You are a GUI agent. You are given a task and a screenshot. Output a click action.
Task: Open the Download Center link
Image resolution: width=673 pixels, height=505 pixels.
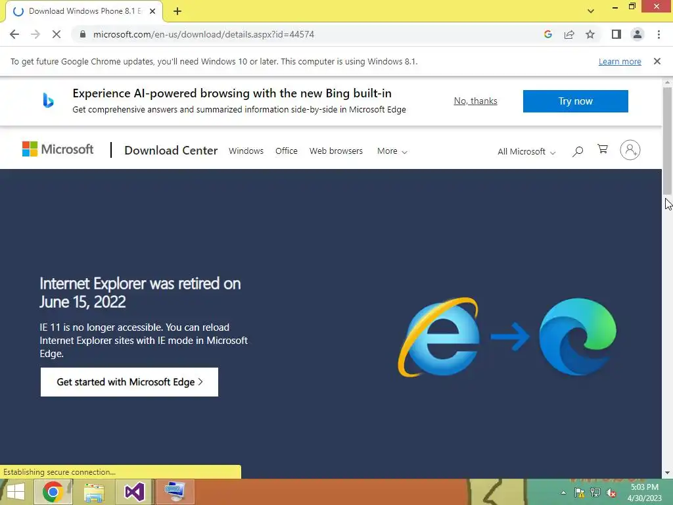[171, 151]
